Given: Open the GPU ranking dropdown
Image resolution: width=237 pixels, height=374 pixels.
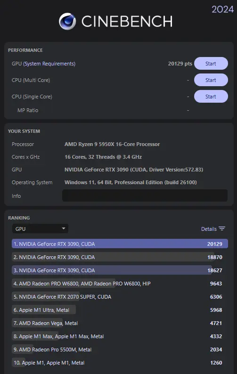Looking at the screenshot, I should (x=40, y=229).
